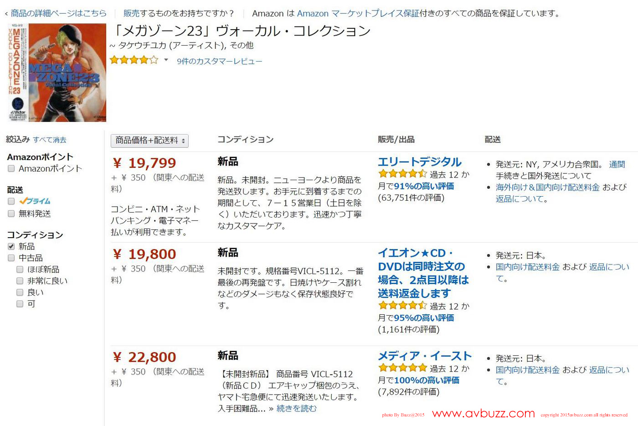638x426 pixels.
Task: Click イエオン seller rating stars
Action: click(402, 306)
